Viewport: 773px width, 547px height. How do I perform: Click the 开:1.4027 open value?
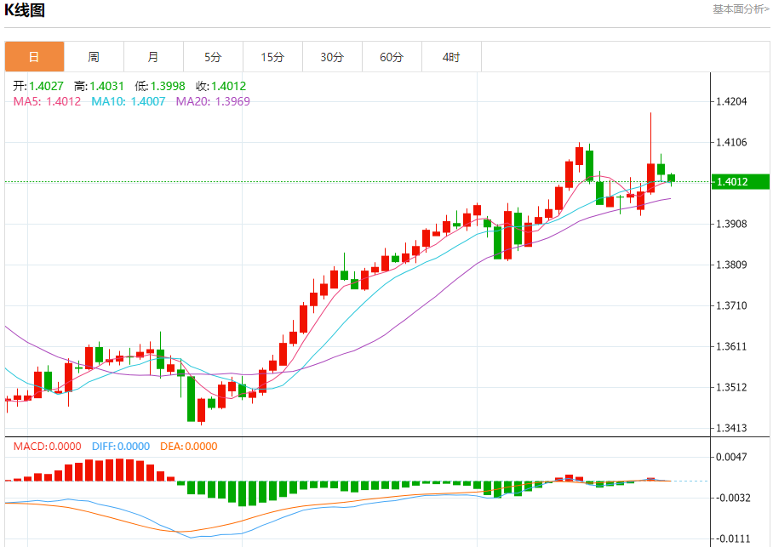coord(38,86)
